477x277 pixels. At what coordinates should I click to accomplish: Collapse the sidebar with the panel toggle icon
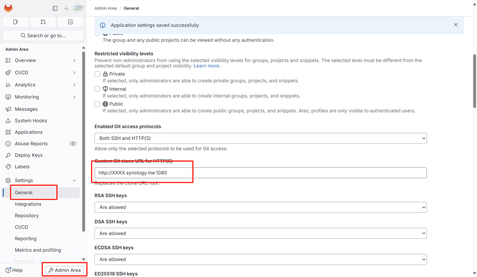pyautogui.click(x=55, y=8)
